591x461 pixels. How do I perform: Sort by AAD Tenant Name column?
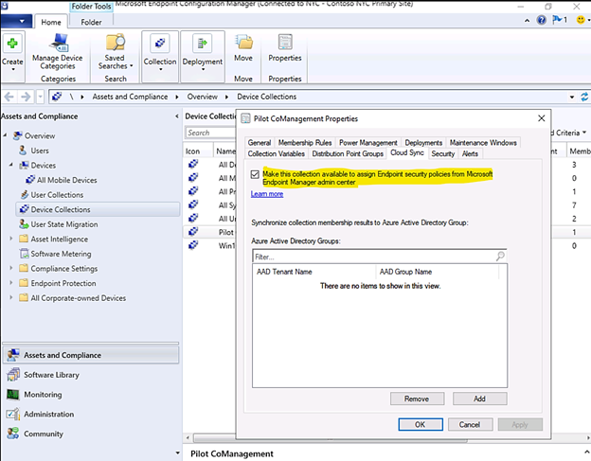314,272
